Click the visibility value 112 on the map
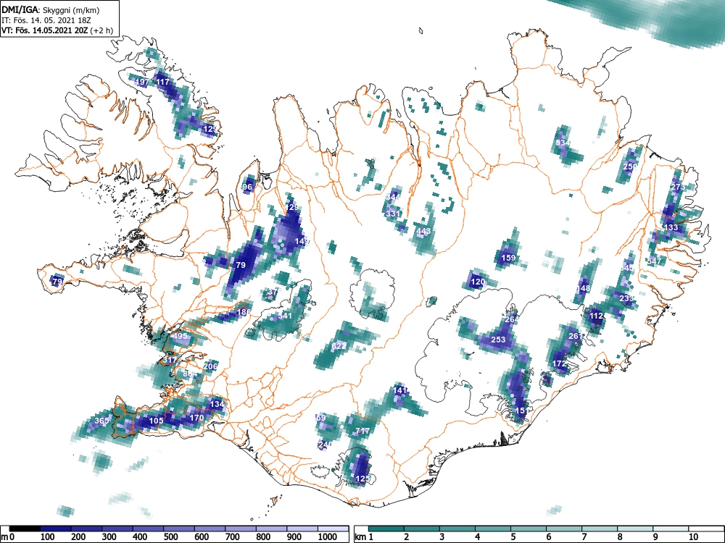Screen dimensions: 725x543 [597, 316]
